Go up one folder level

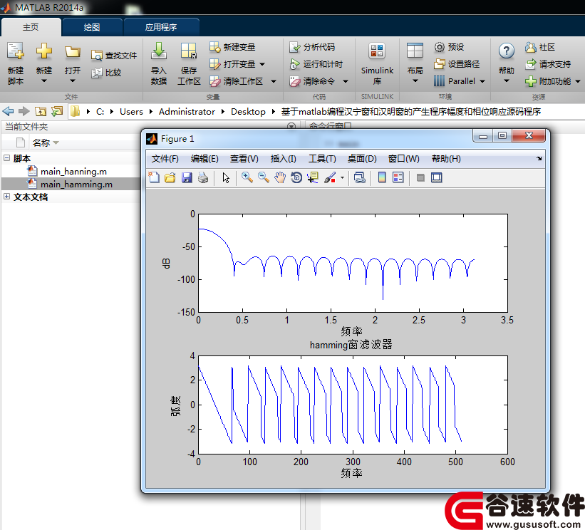click(x=41, y=111)
